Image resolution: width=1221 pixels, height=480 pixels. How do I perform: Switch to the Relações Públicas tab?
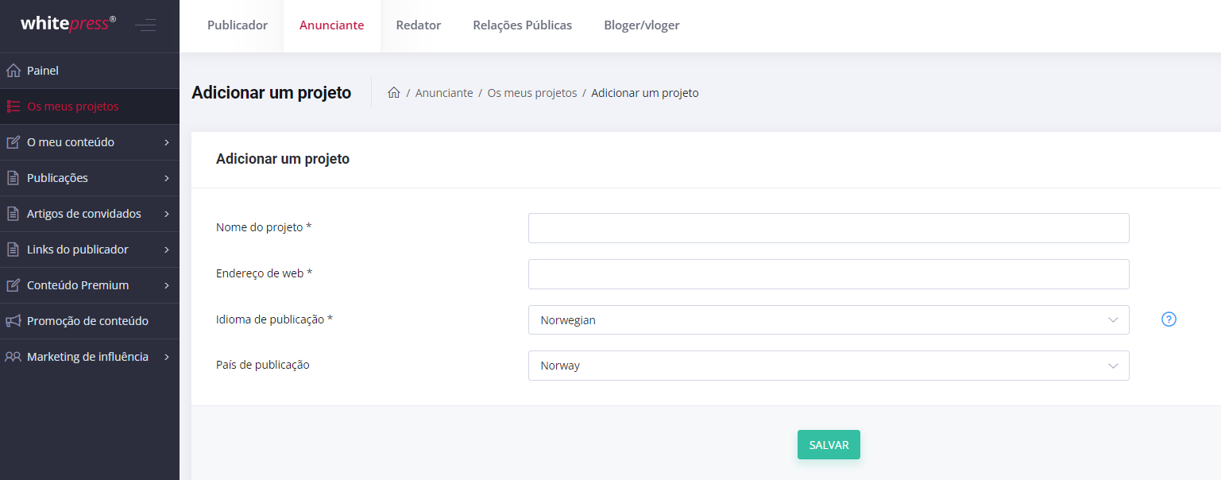click(522, 25)
